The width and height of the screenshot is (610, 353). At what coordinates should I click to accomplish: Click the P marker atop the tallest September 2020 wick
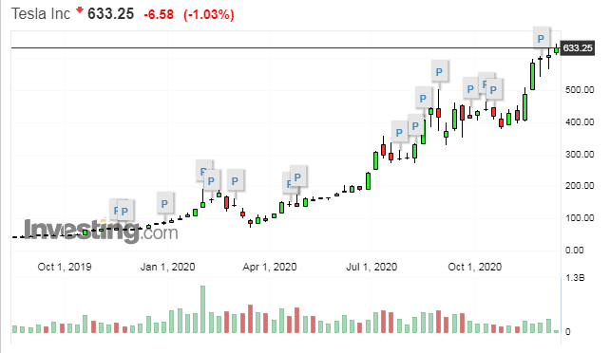439,71
